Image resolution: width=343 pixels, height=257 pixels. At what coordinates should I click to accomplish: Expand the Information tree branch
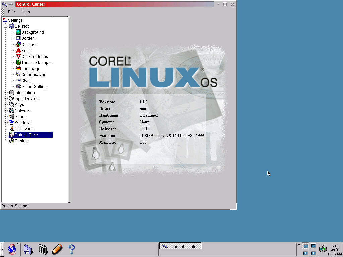tap(5, 93)
